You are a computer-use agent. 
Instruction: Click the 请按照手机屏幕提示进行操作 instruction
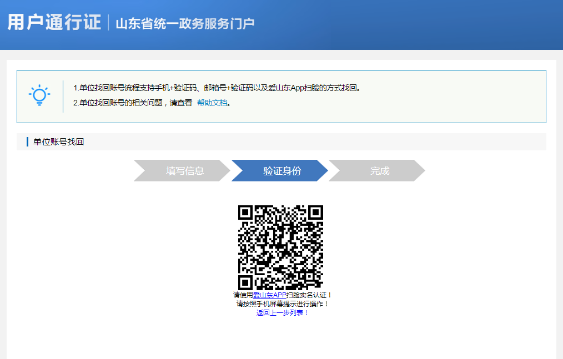tap(282, 304)
